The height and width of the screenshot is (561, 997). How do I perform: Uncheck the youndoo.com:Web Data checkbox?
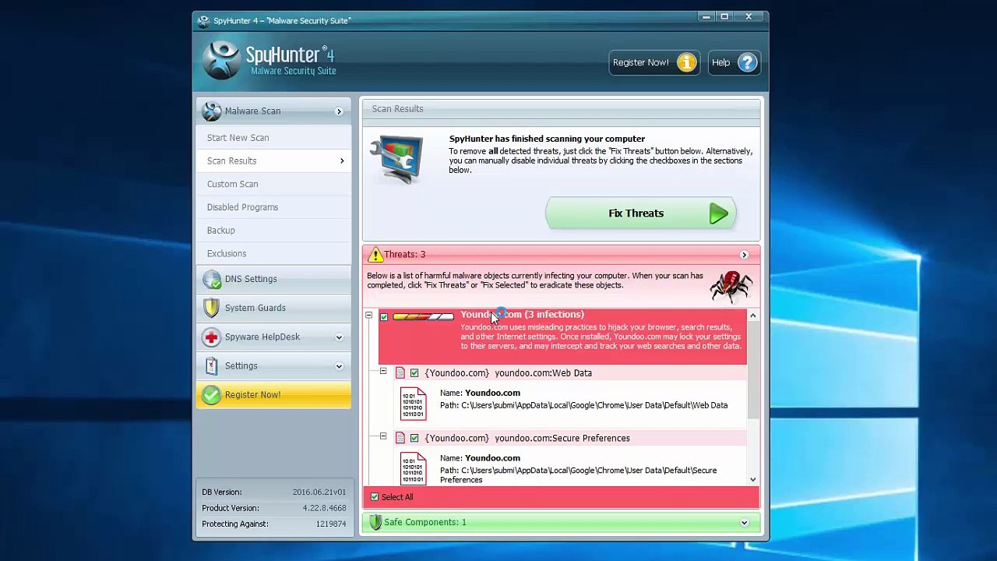(414, 373)
